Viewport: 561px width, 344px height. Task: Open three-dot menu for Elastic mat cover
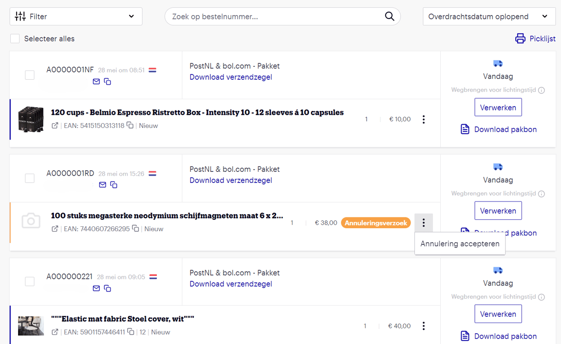click(424, 326)
